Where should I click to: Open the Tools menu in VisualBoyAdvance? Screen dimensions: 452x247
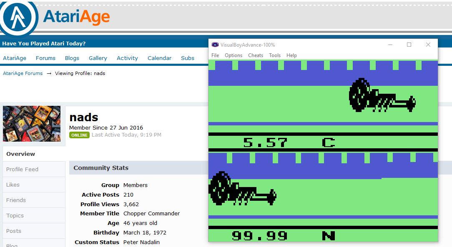275,55
